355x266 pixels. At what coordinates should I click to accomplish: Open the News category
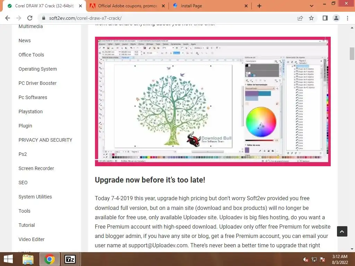[x=25, y=41]
